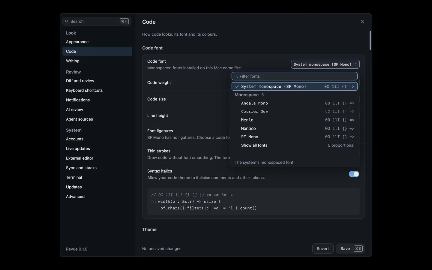The image size is (432, 270).
Task: Click the Font ligatures label
Action: (x=160, y=131)
